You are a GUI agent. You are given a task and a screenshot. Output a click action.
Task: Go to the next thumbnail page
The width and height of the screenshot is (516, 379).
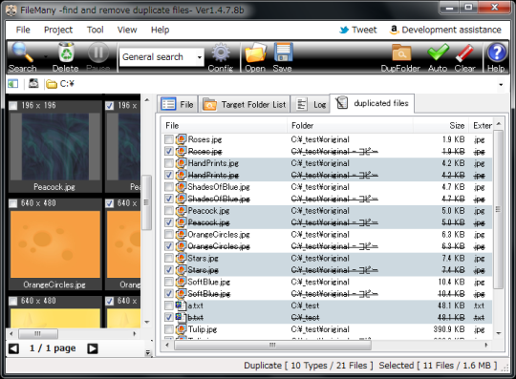coord(93,348)
